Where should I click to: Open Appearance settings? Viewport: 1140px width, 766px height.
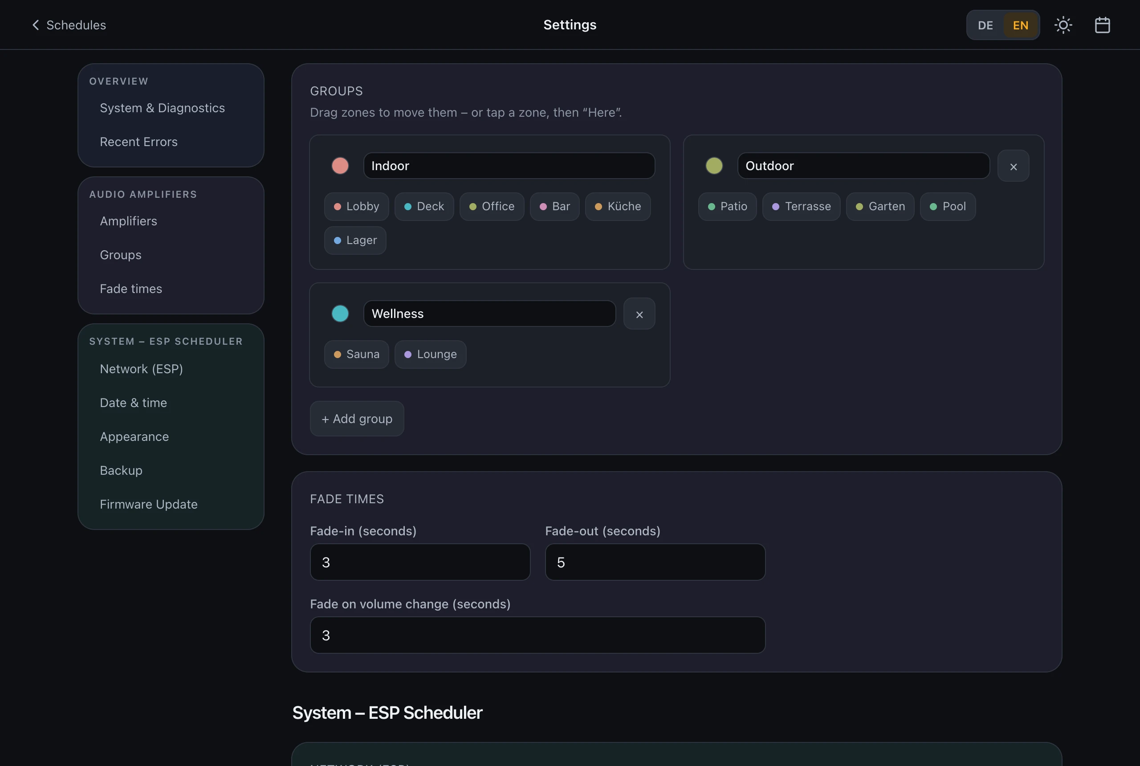[x=134, y=437]
